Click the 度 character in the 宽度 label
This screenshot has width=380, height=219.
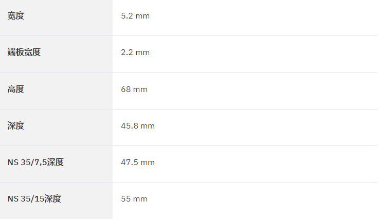[20, 16]
